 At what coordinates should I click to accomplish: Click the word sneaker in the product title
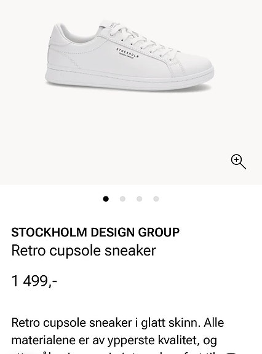(x=130, y=251)
